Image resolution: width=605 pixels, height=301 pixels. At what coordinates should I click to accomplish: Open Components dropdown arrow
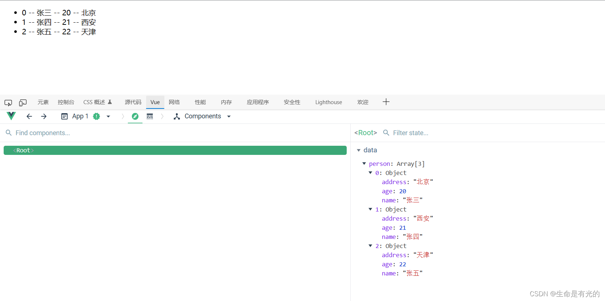pyautogui.click(x=229, y=117)
